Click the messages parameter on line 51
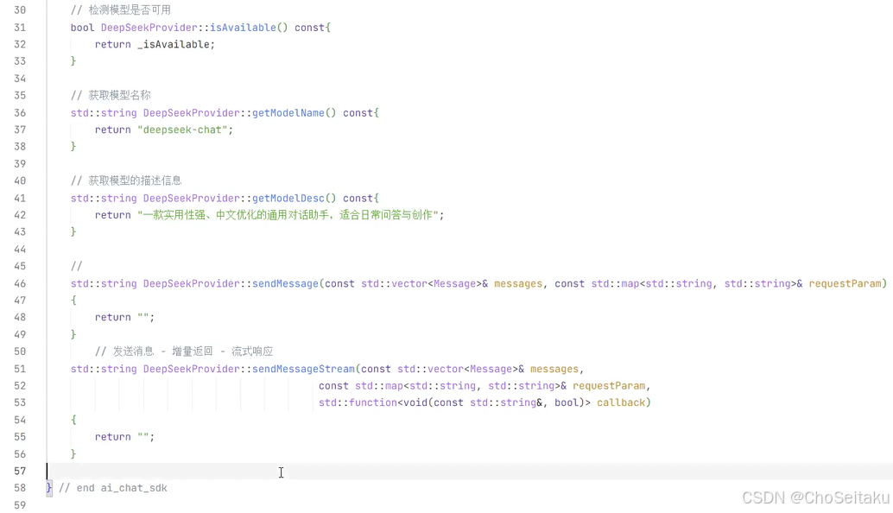Viewport: 893px width, 513px height. pyautogui.click(x=554, y=369)
